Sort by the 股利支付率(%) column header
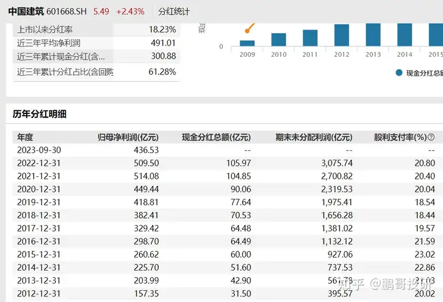This screenshot has height=302, width=443. [401, 137]
